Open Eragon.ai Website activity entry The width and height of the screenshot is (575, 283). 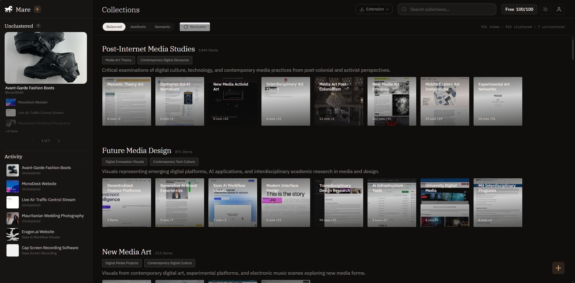pos(46,234)
